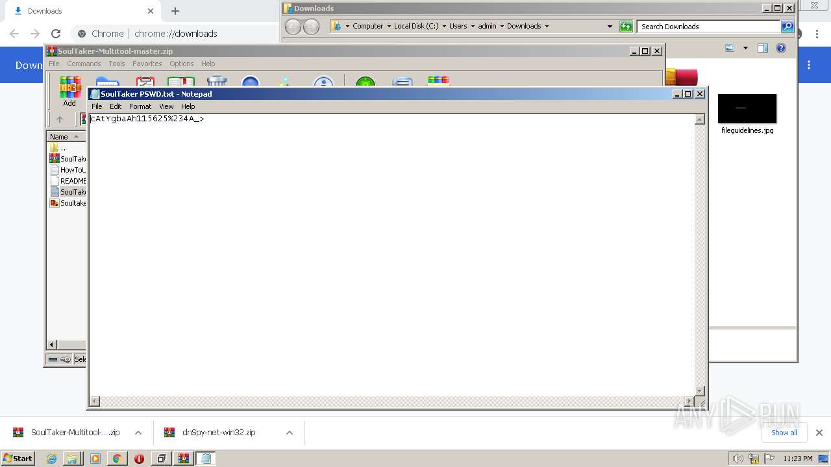Viewport: 831px width, 467px height.
Task: Click Chrome reload button
Action: pos(56,34)
